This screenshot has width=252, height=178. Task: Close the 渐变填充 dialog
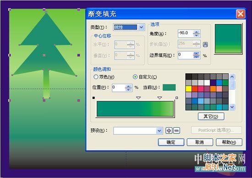(241, 14)
